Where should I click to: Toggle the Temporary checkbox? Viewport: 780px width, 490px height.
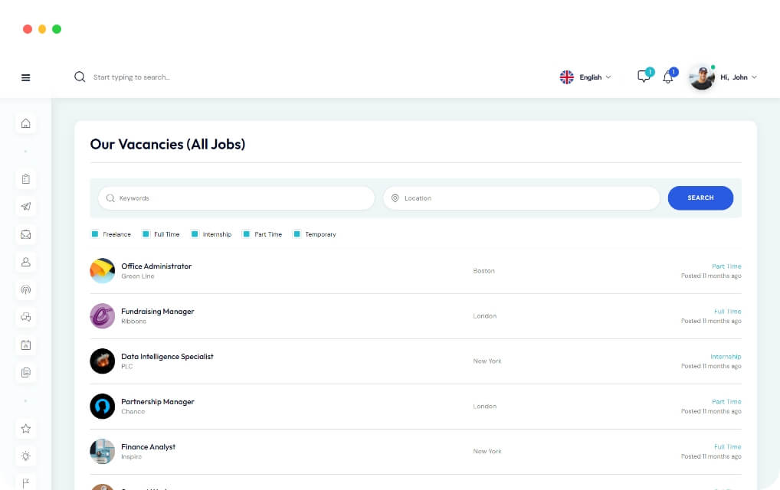297,234
